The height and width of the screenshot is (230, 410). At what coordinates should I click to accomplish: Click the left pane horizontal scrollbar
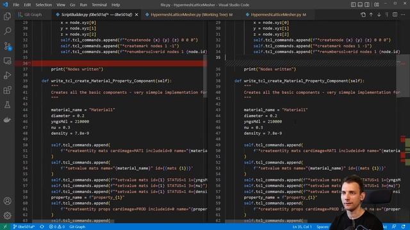73,221
